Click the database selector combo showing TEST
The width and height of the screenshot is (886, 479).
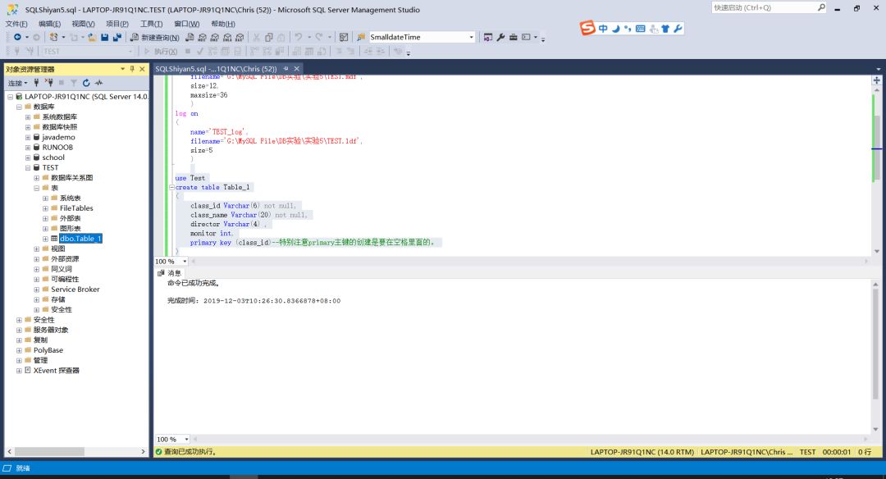88,52
